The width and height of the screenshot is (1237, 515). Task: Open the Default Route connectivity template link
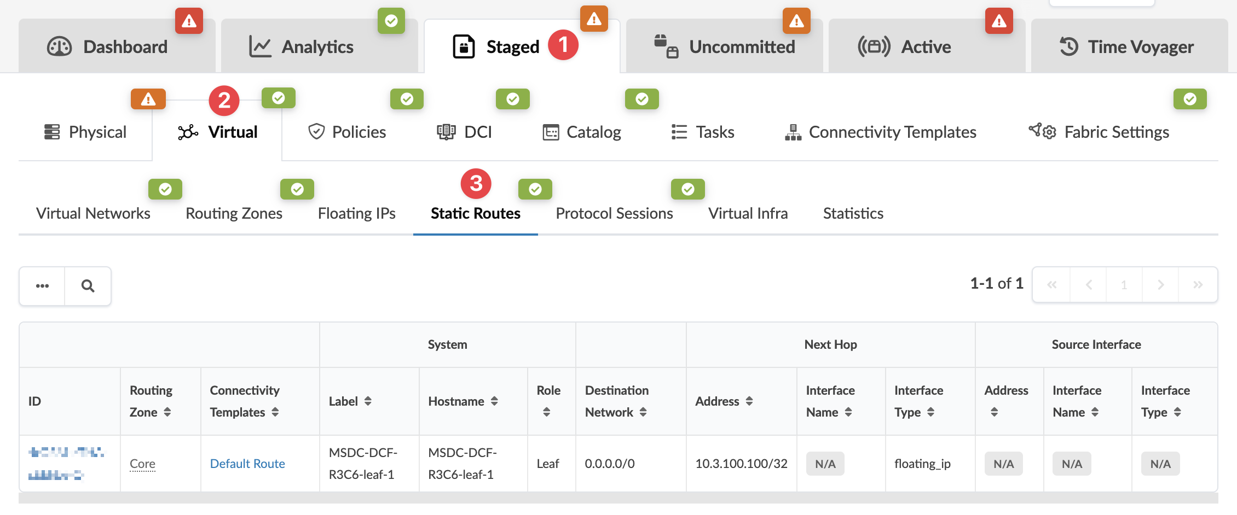pyautogui.click(x=247, y=464)
